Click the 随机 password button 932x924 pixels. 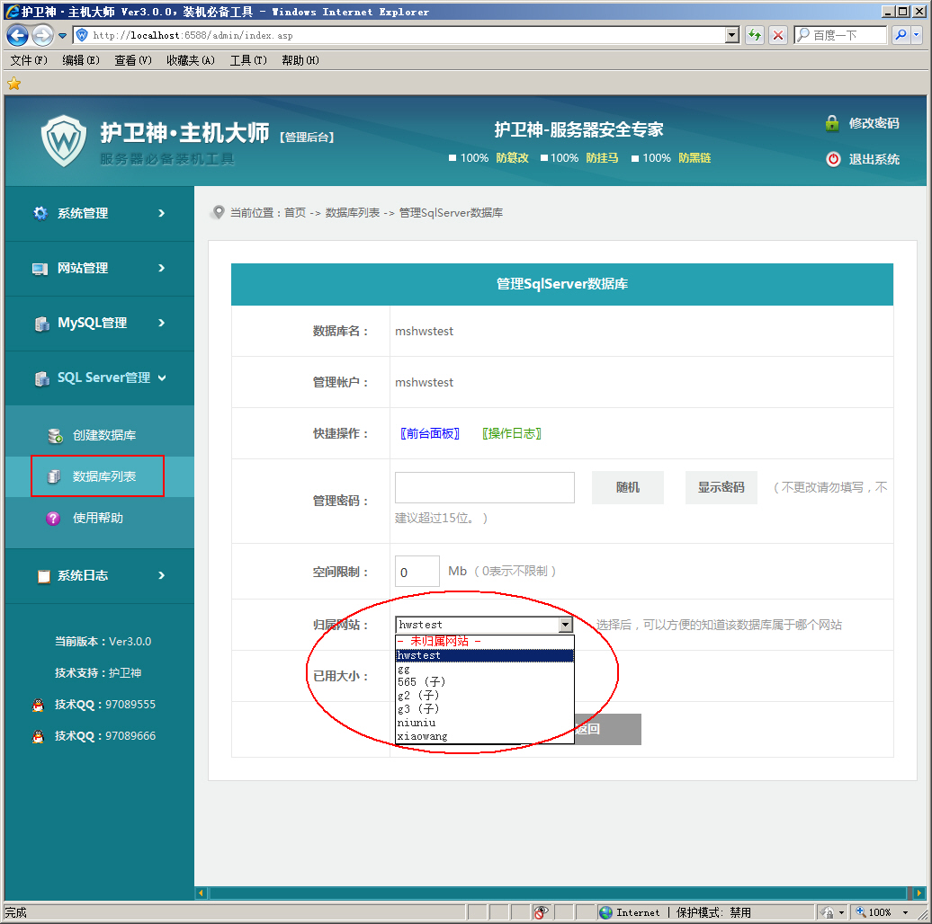[x=627, y=487]
